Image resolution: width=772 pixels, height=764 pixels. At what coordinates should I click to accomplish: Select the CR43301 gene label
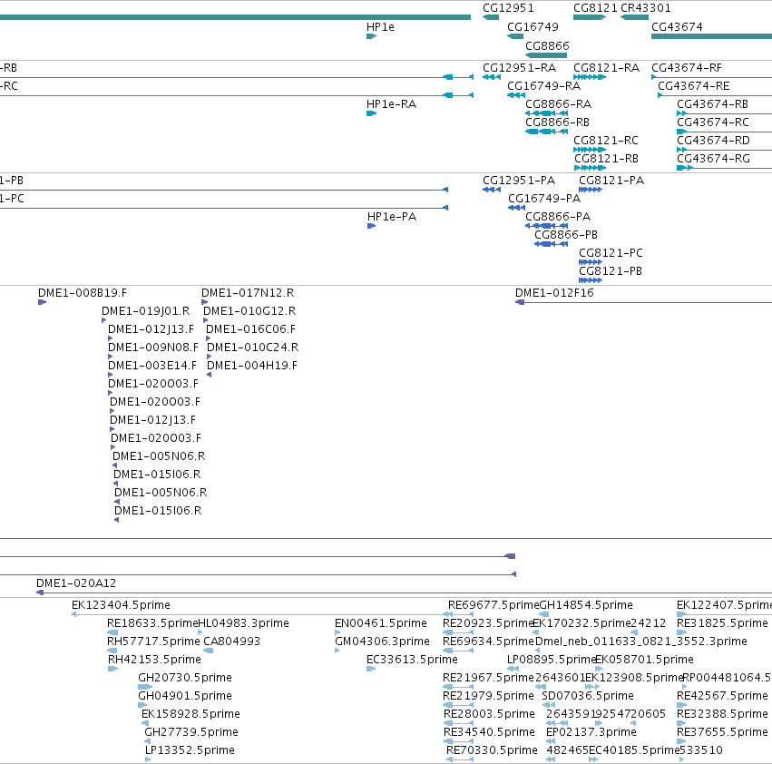pos(646,8)
